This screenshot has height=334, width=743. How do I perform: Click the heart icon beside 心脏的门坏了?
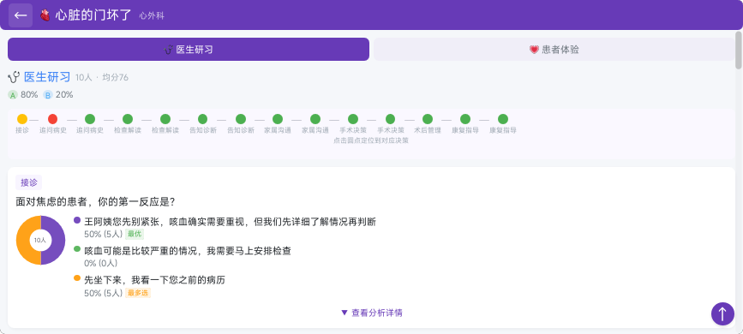[45, 15]
